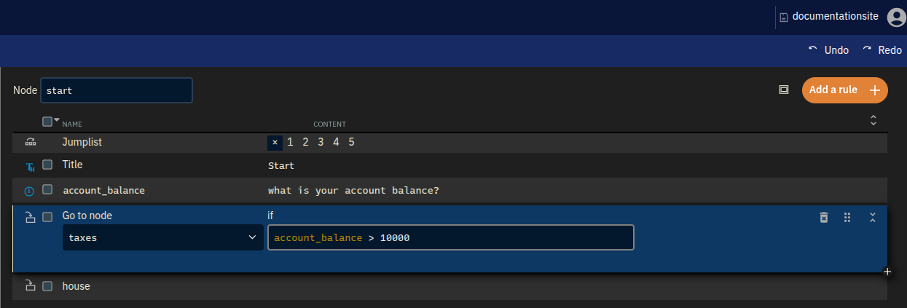The width and height of the screenshot is (907, 308).
Task: Expand or collapse all rules in the header
Action: click(873, 121)
